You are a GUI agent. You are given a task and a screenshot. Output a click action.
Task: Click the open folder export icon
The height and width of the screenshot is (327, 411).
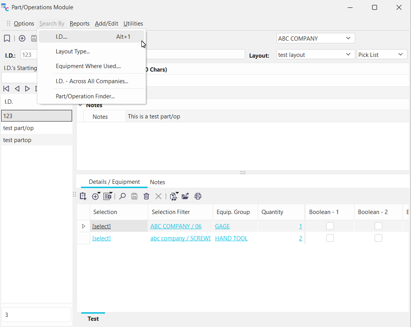tap(185, 196)
